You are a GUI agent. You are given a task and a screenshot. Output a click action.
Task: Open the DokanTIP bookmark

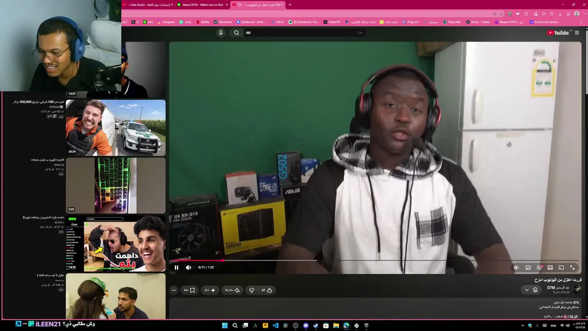tap(332, 22)
